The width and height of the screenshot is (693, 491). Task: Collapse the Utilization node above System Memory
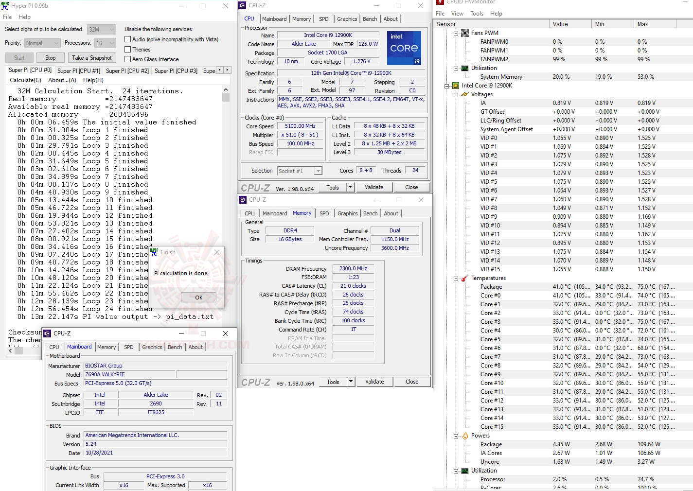tap(456, 69)
